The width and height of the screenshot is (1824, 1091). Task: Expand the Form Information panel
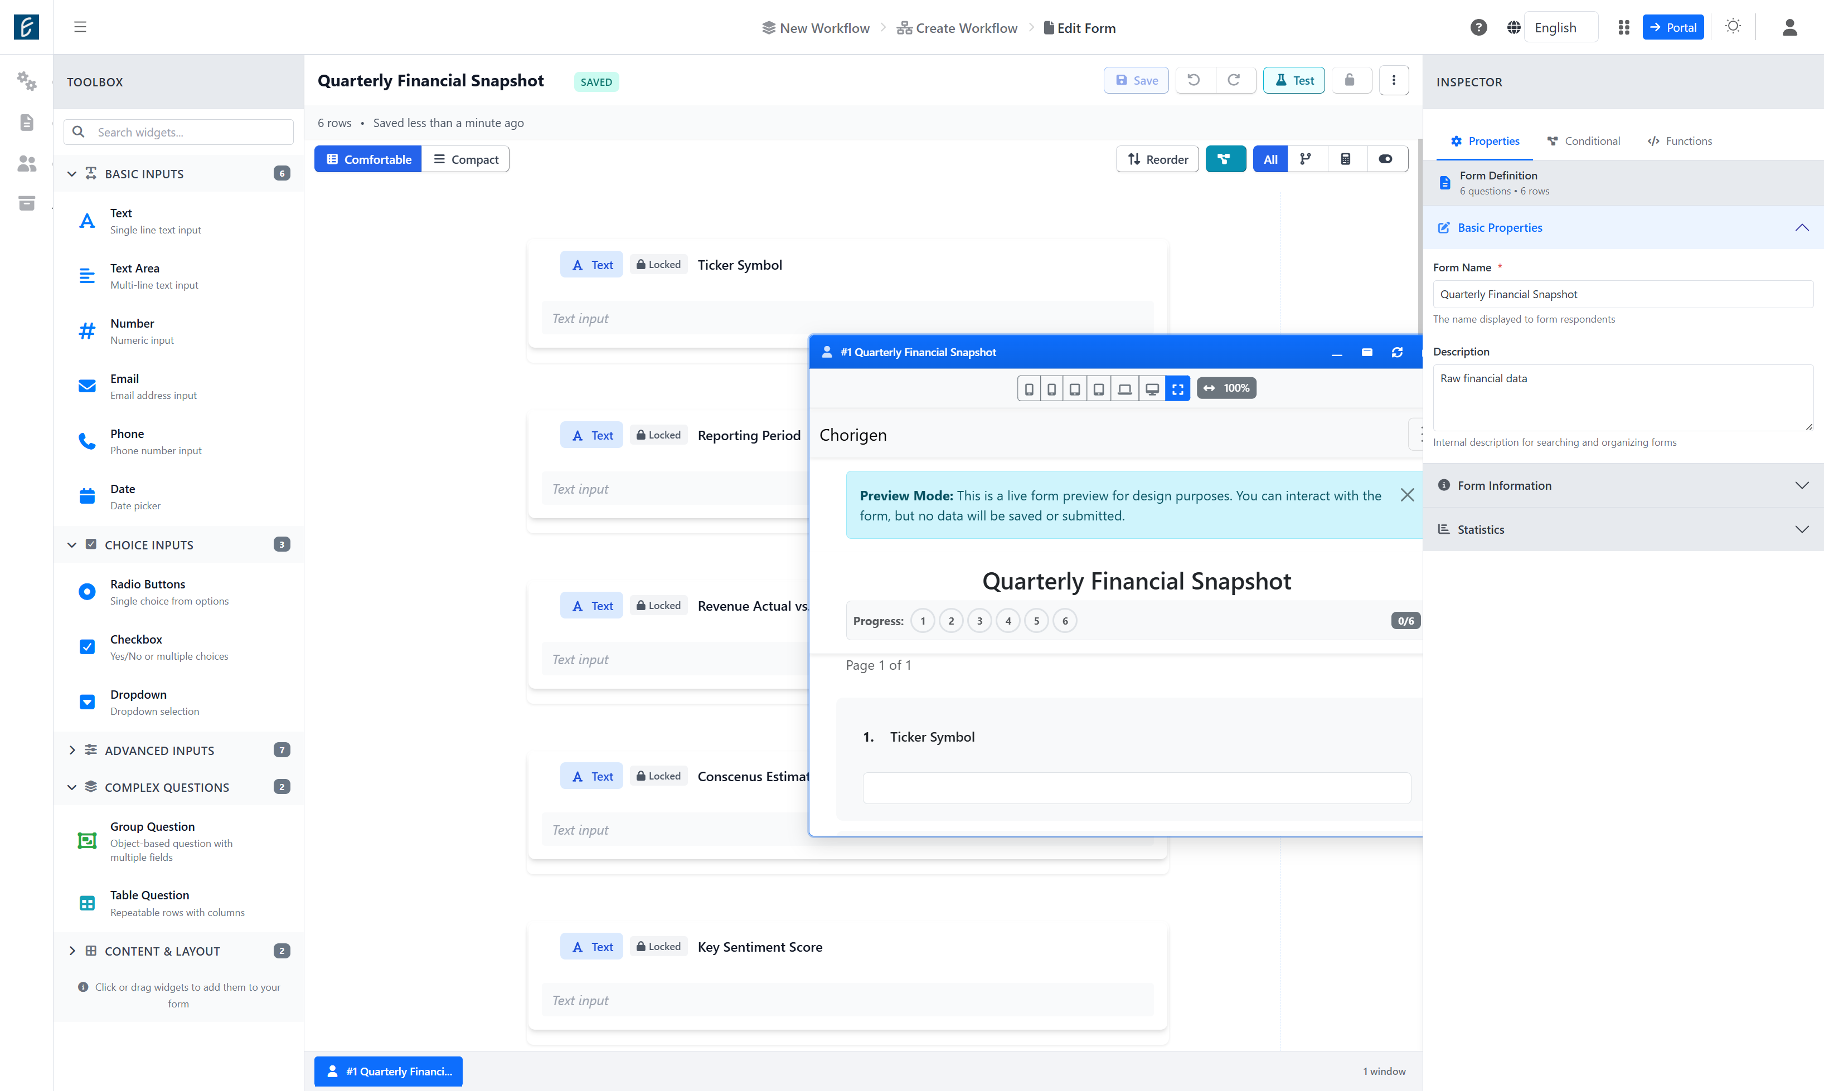click(x=1623, y=485)
